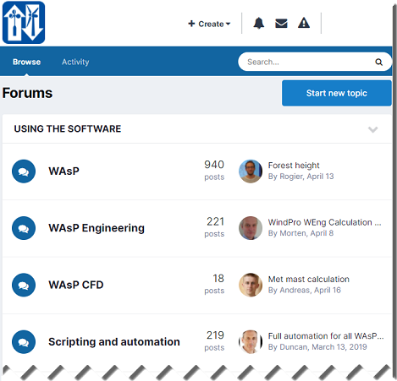Click the Using the Software heading
Image resolution: width=397 pixels, height=381 pixels.
point(68,128)
